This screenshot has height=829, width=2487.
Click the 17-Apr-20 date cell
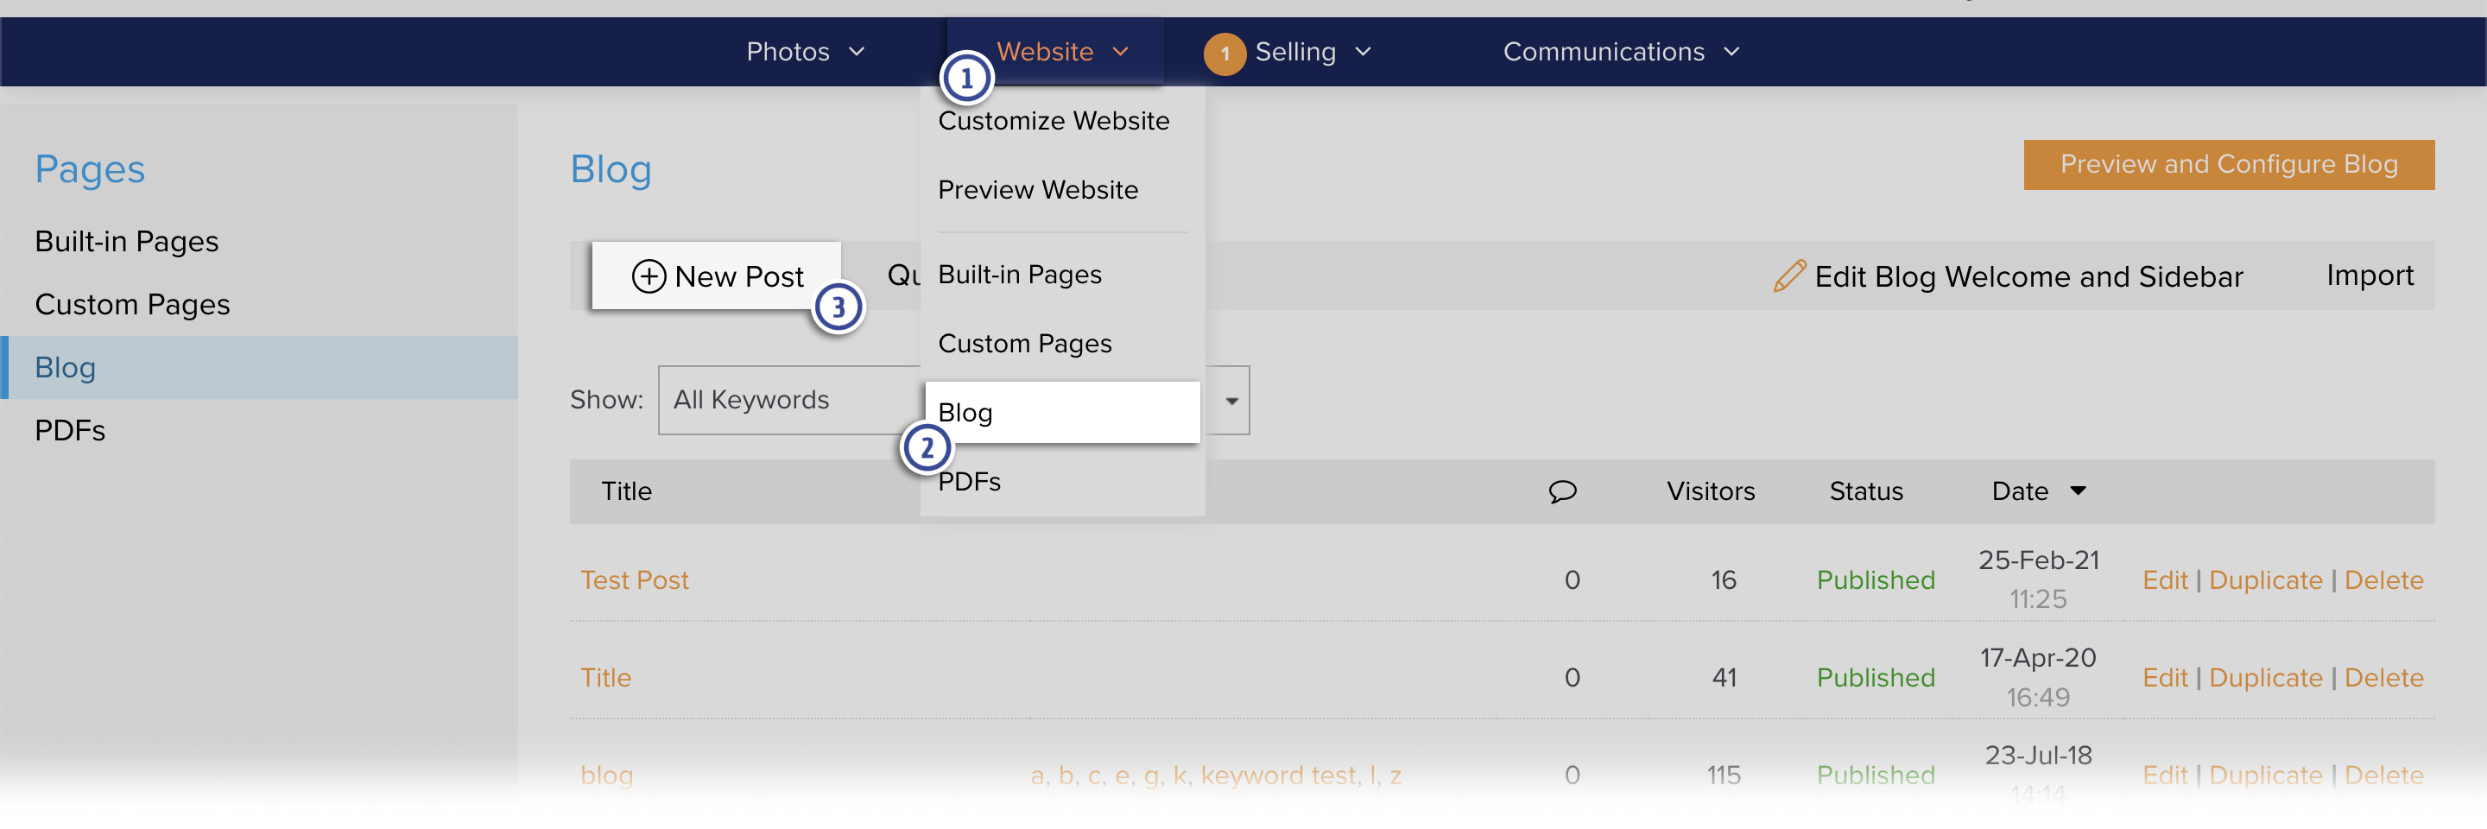pyautogui.click(x=2037, y=658)
